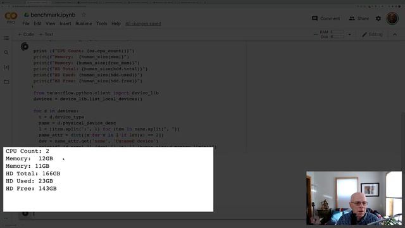This screenshot has height=228, width=405.
Task: Open the variables {x} sidebar icon
Action: pos(6,67)
